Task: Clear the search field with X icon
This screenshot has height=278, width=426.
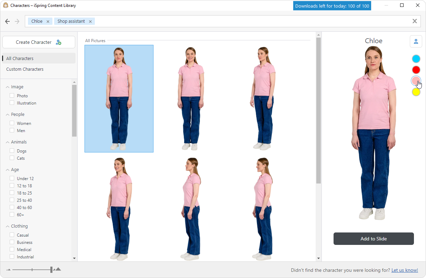Action: [x=415, y=21]
